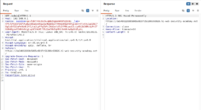201x110 pixels.
Task: Click the Te: trailers header line
Action: (13, 72)
